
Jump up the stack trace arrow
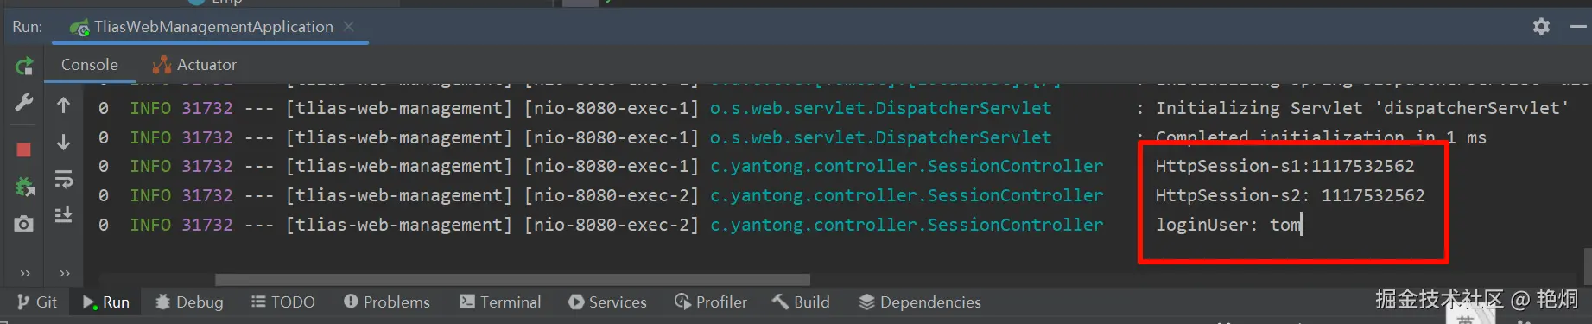(x=64, y=105)
